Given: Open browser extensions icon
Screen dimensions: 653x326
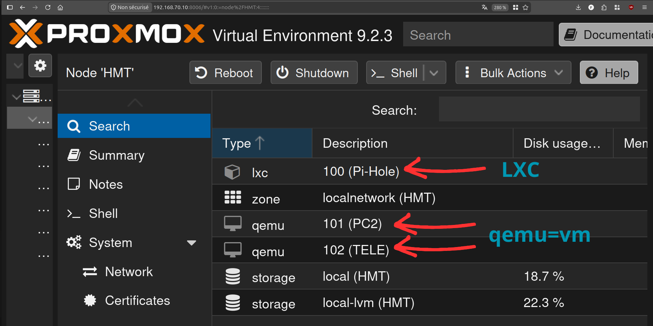Looking at the screenshot, I should (x=604, y=7).
